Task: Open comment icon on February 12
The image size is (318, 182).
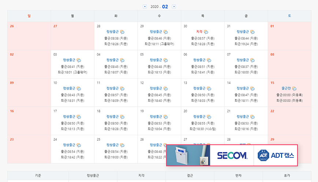Action: coord(165,88)
